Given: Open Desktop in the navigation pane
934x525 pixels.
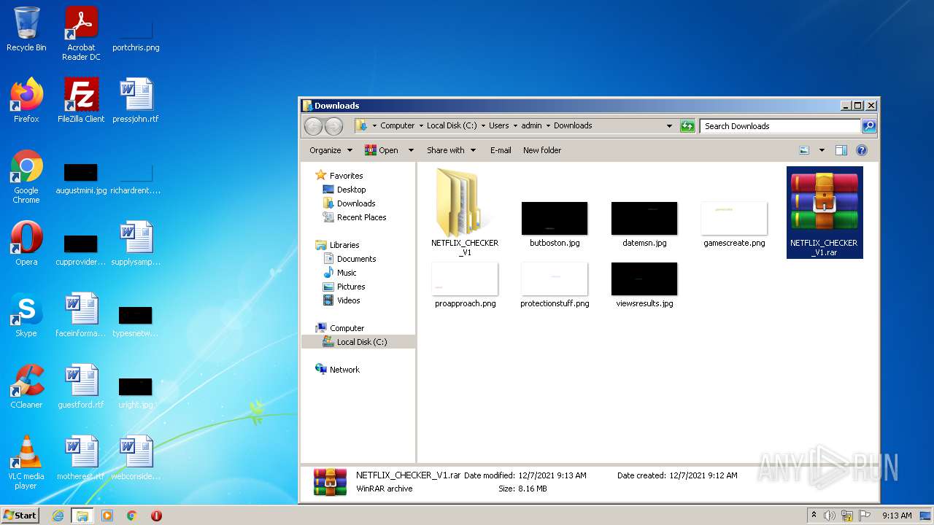Looking at the screenshot, I should (x=351, y=190).
